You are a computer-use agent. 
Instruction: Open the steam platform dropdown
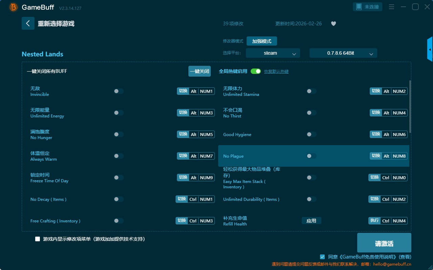point(273,53)
